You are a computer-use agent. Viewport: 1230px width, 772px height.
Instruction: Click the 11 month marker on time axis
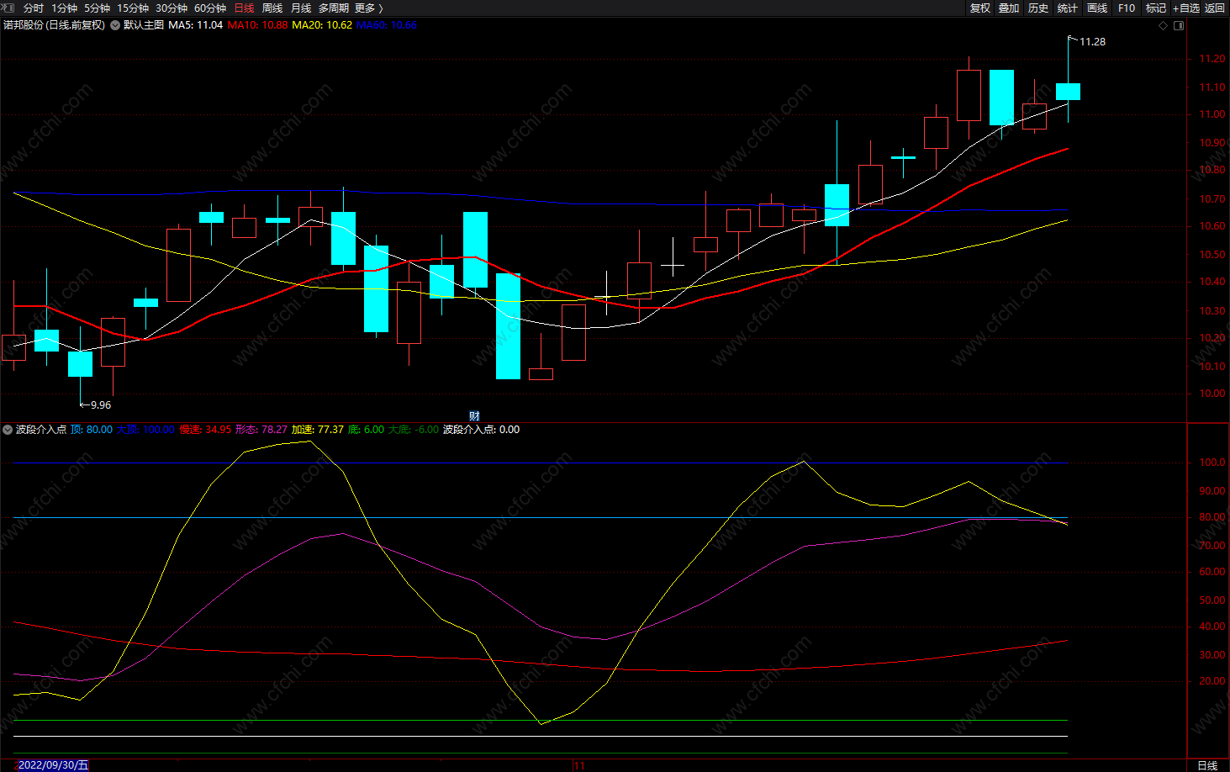coord(579,765)
